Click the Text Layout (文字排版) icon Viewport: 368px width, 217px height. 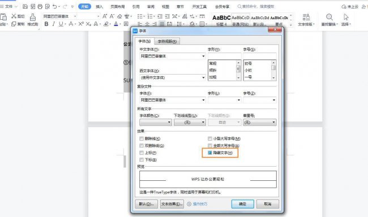click(x=306, y=17)
